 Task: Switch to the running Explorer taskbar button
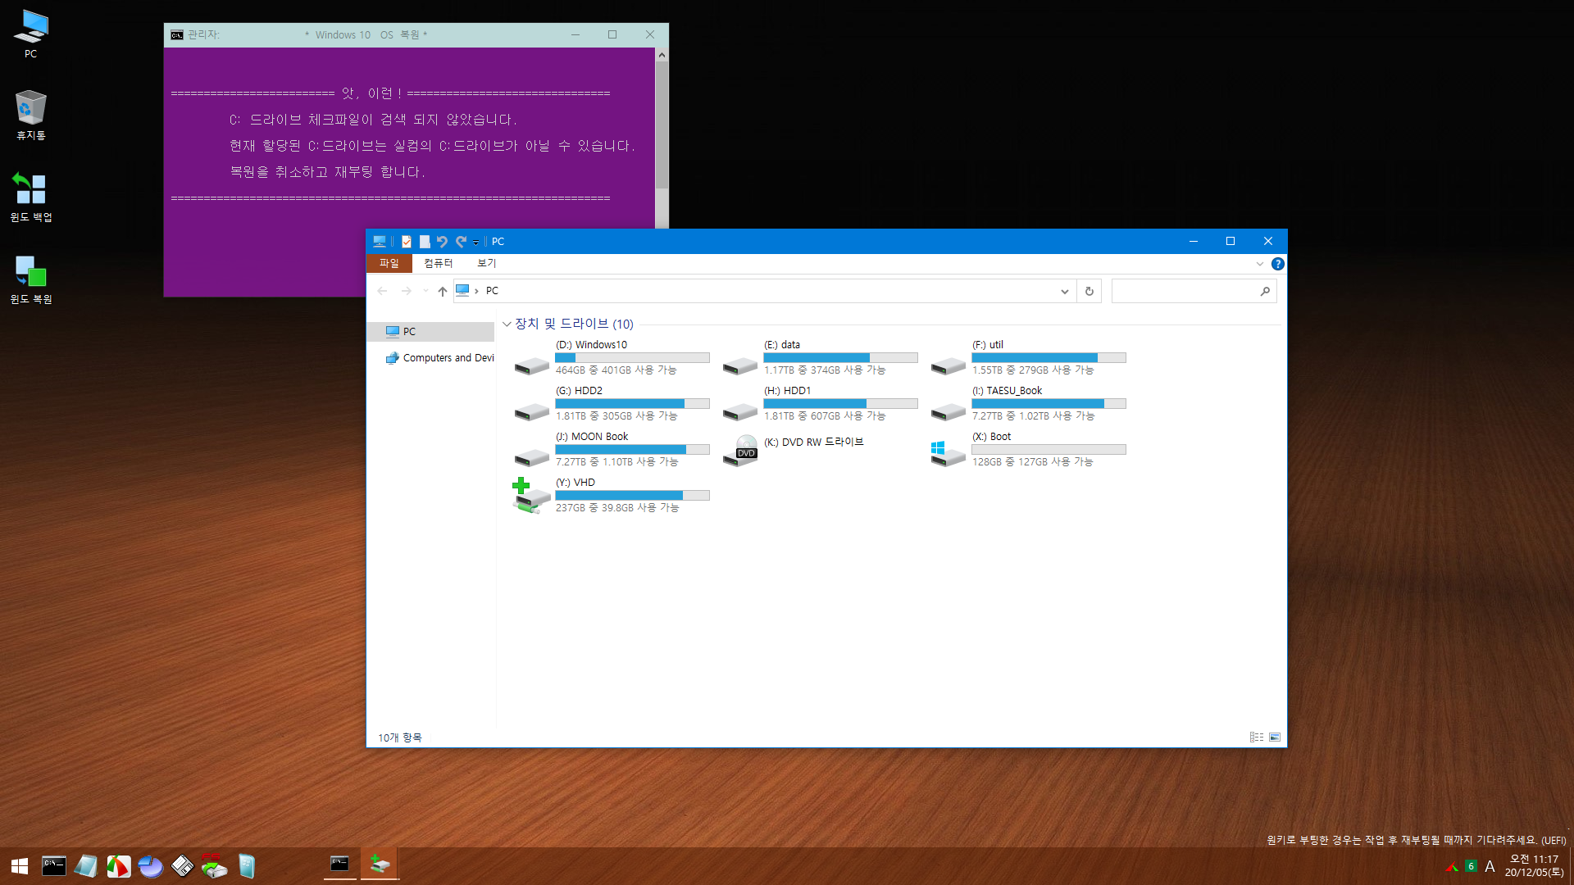tap(380, 865)
